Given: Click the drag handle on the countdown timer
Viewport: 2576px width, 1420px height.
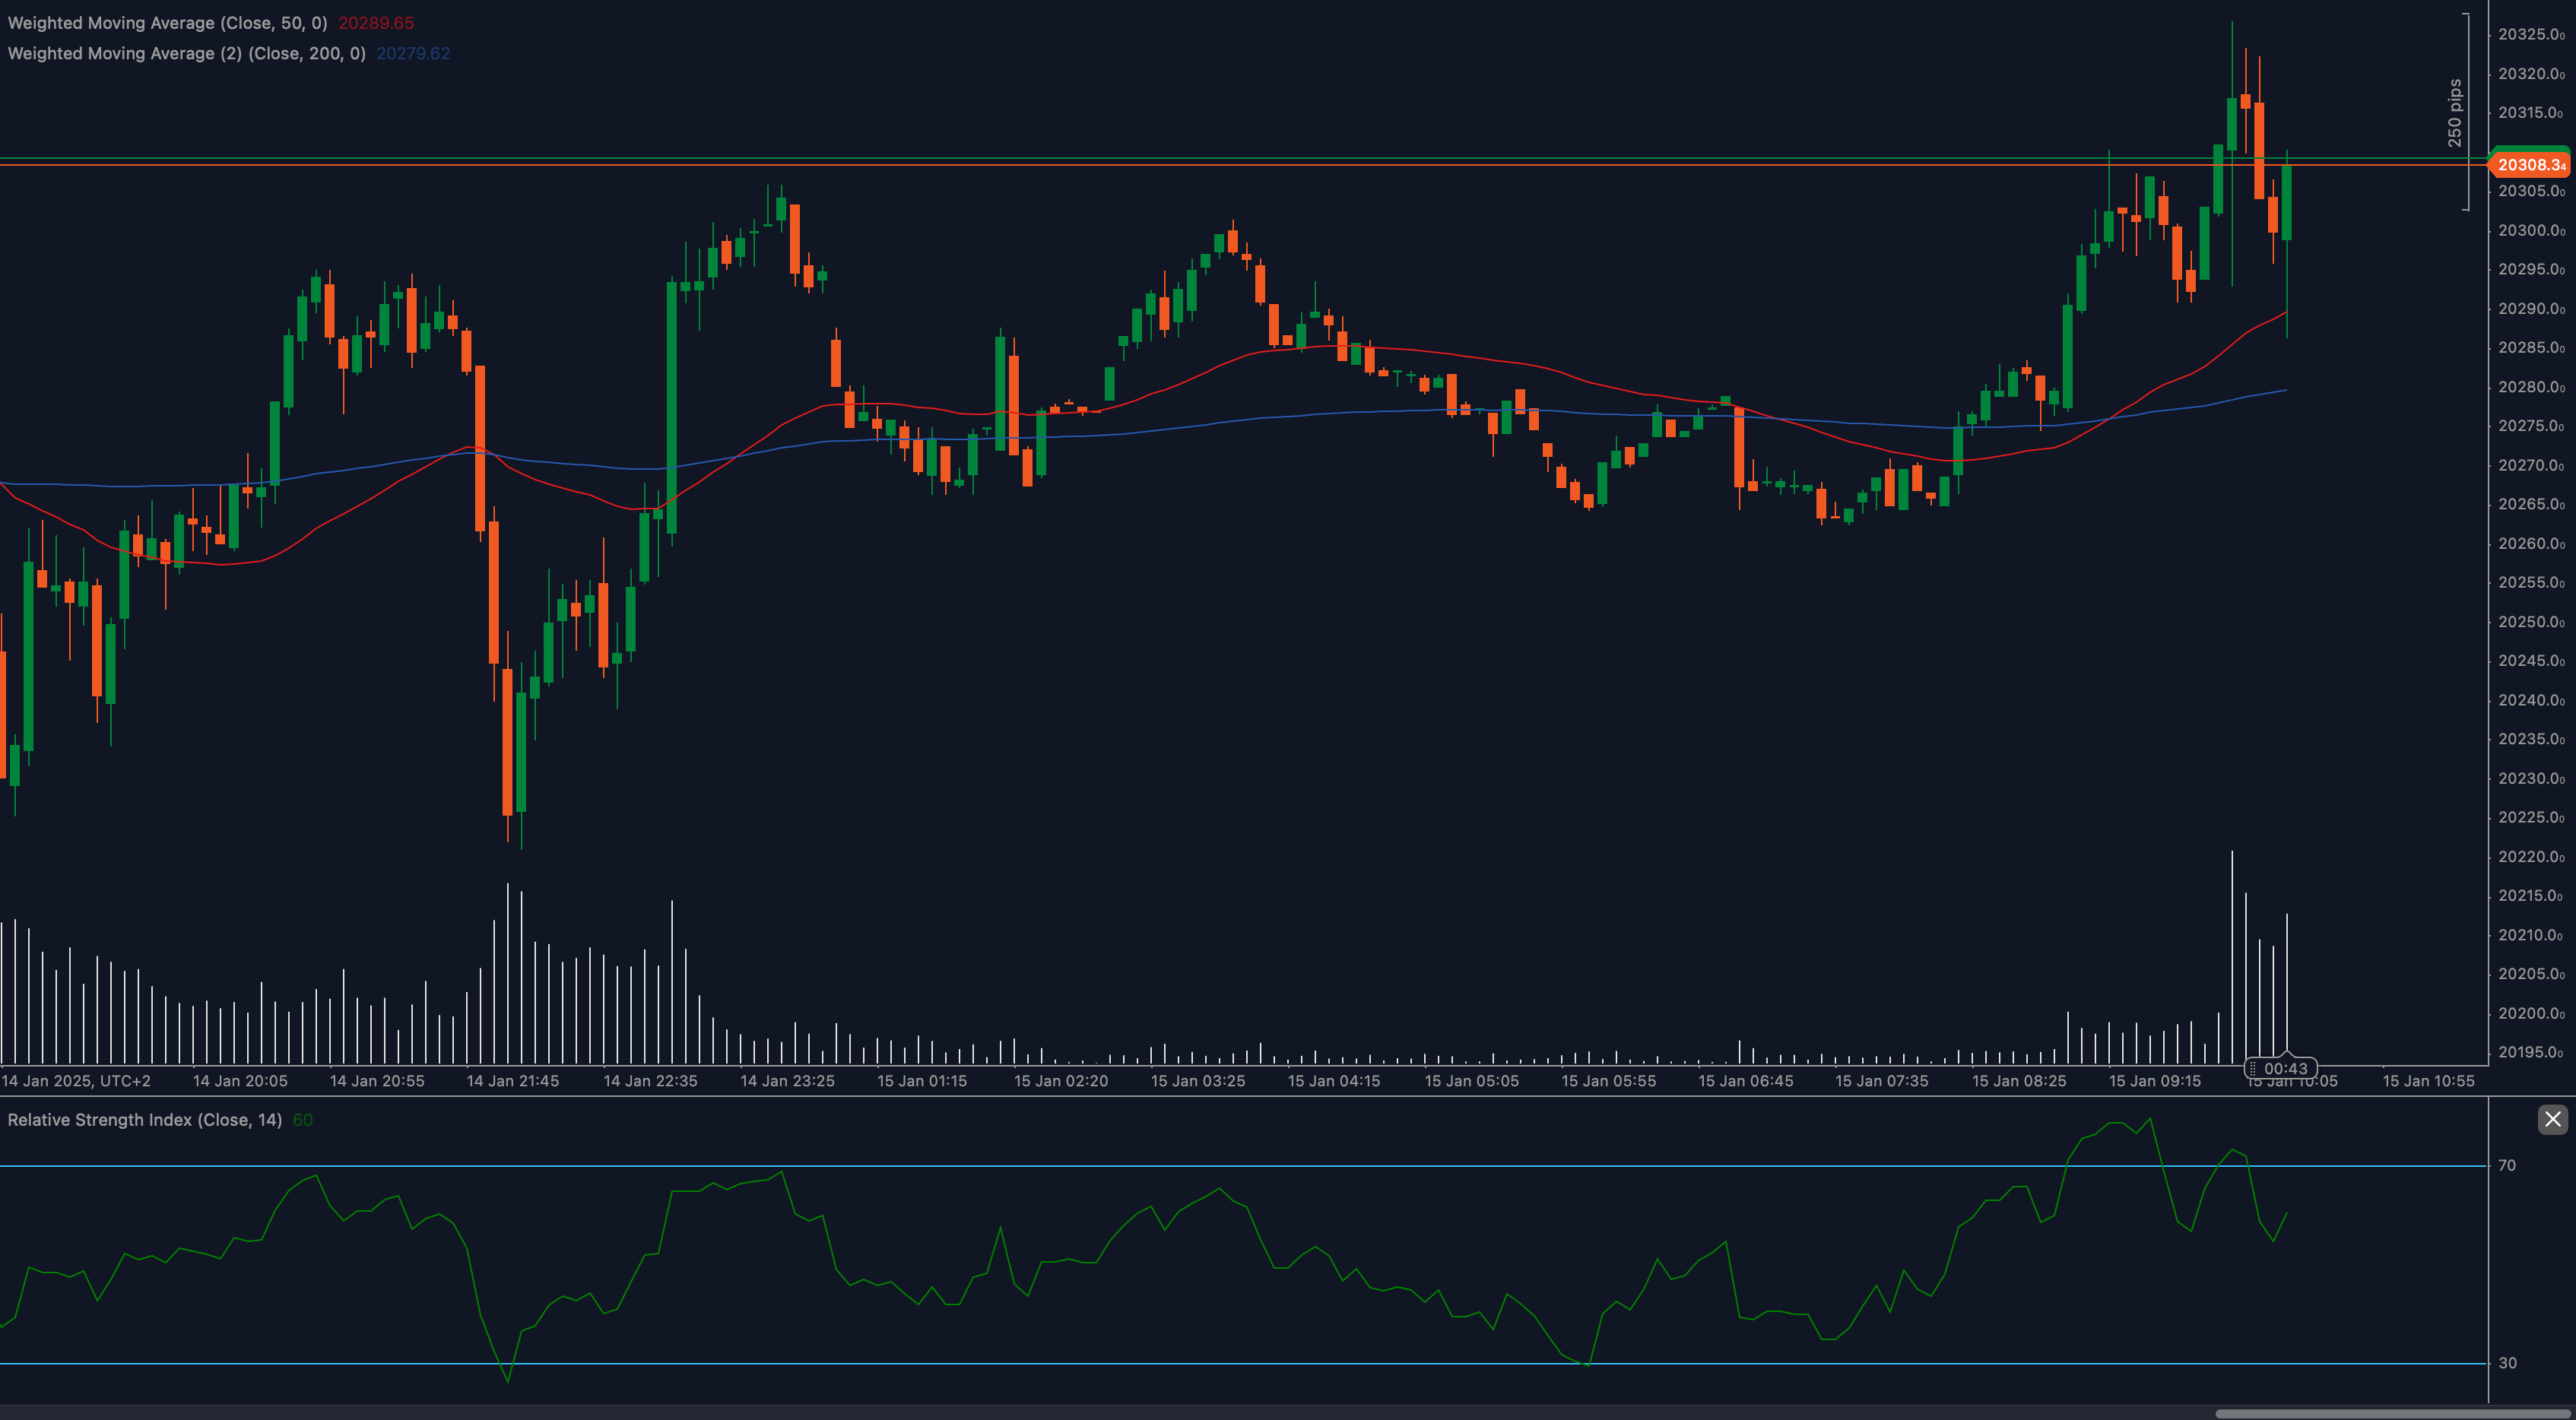Looking at the screenshot, I should (2252, 1068).
